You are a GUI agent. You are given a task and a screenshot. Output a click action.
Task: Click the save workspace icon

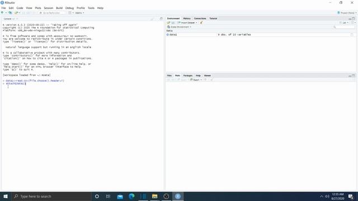[173, 22]
